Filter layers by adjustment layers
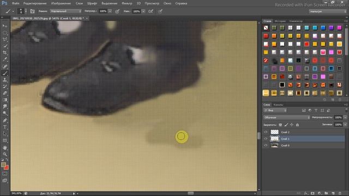349x196 pixels. pyautogui.click(x=310, y=111)
